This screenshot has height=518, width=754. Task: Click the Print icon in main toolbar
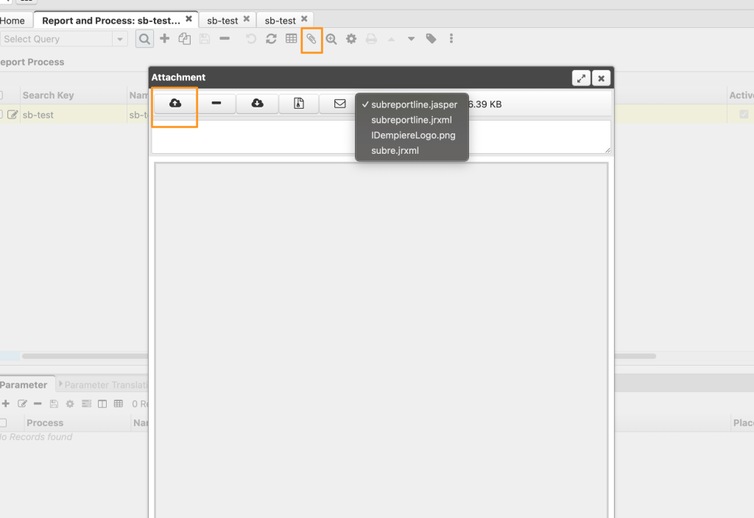[371, 38]
